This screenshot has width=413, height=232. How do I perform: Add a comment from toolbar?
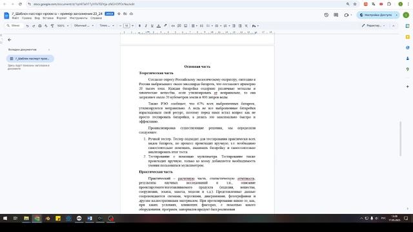click(179, 26)
